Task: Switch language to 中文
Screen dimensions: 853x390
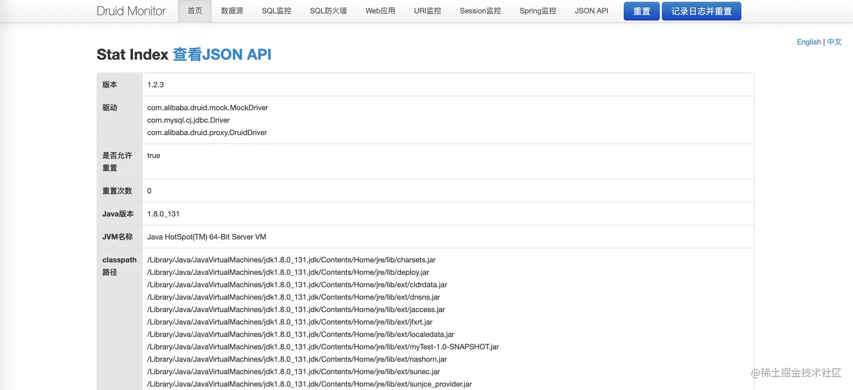Action: [834, 42]
